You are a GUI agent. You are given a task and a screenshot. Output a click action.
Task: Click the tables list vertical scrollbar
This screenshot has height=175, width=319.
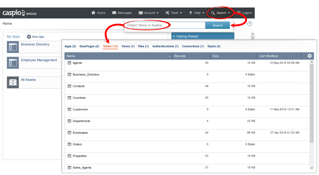[312, 102]
